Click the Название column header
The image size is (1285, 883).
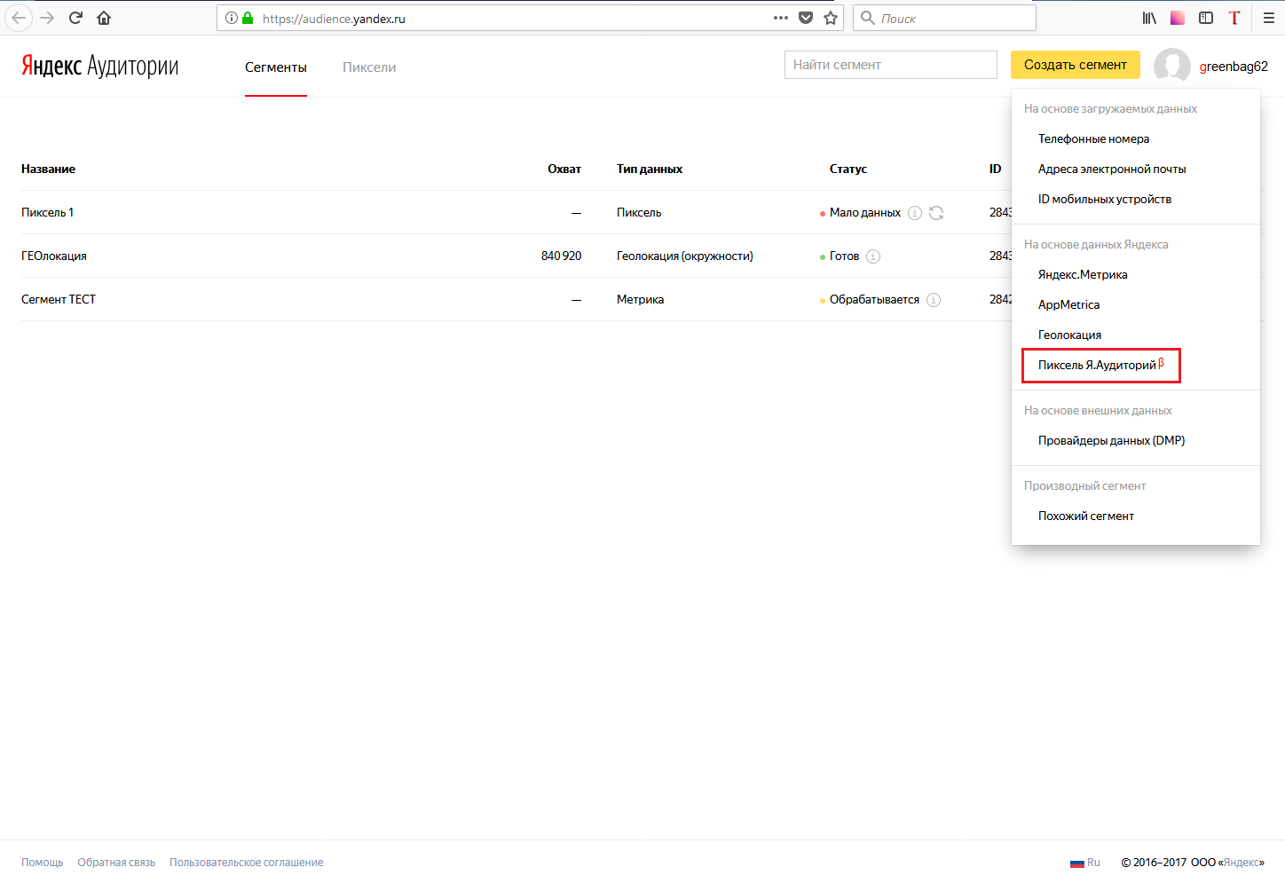(49, 169)
